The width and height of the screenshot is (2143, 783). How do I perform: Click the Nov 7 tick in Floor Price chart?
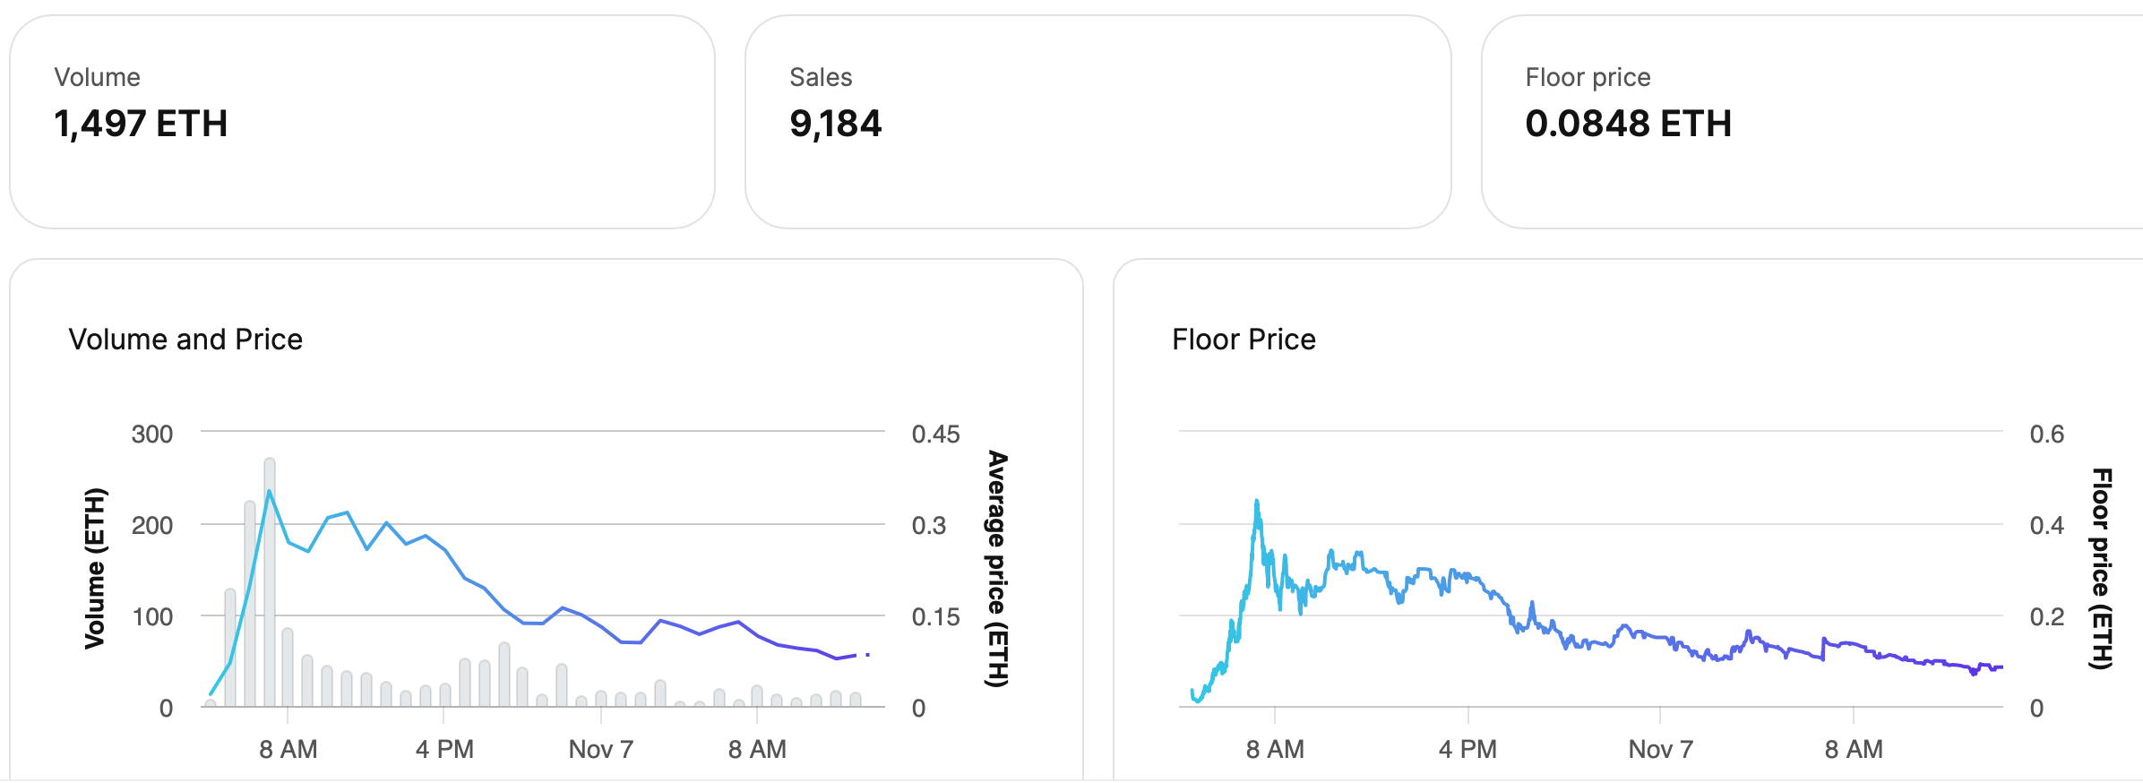1660,749
